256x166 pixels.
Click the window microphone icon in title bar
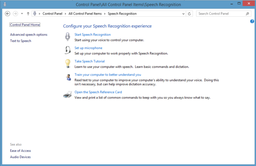[x=5, y=4]
